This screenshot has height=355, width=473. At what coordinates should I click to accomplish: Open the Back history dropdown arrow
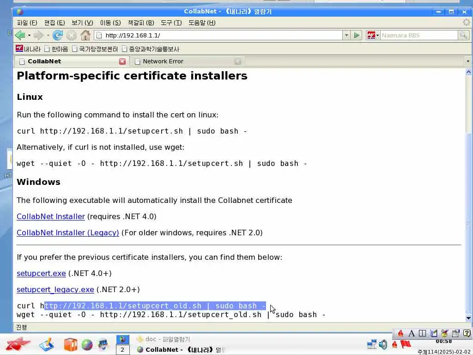29,35
